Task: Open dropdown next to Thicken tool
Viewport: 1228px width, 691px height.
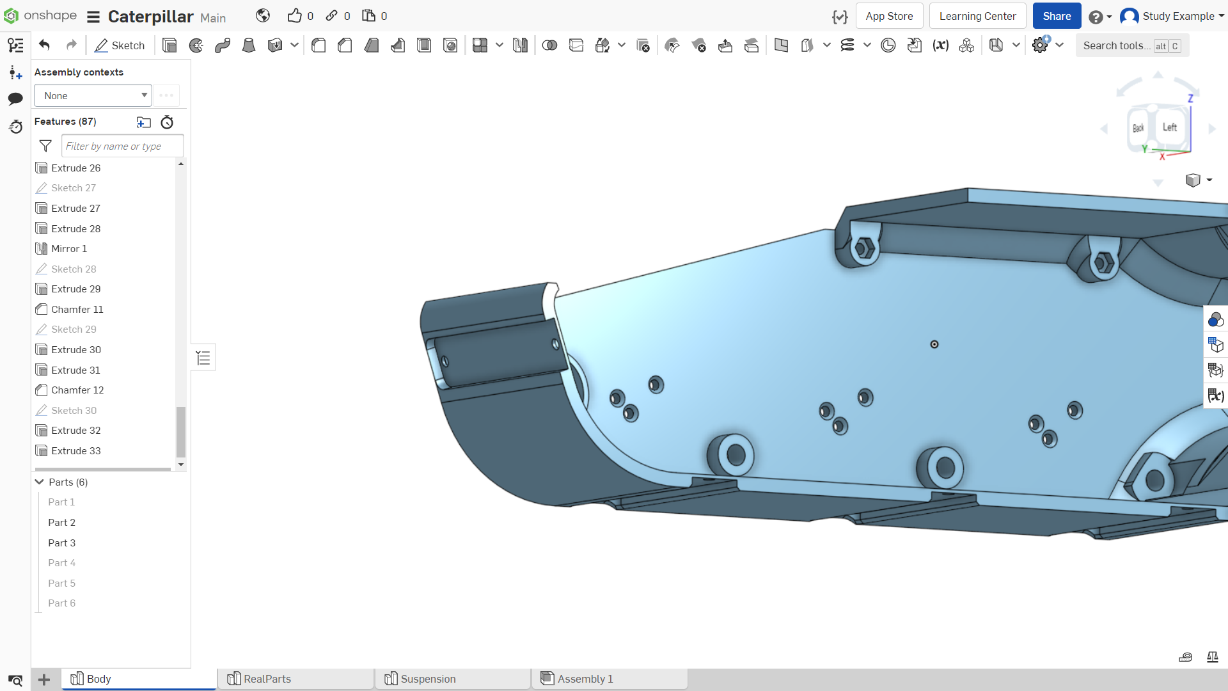Action: 294,45
